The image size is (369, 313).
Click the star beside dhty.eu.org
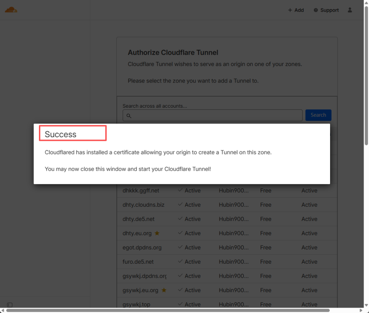tap(157, 233)
